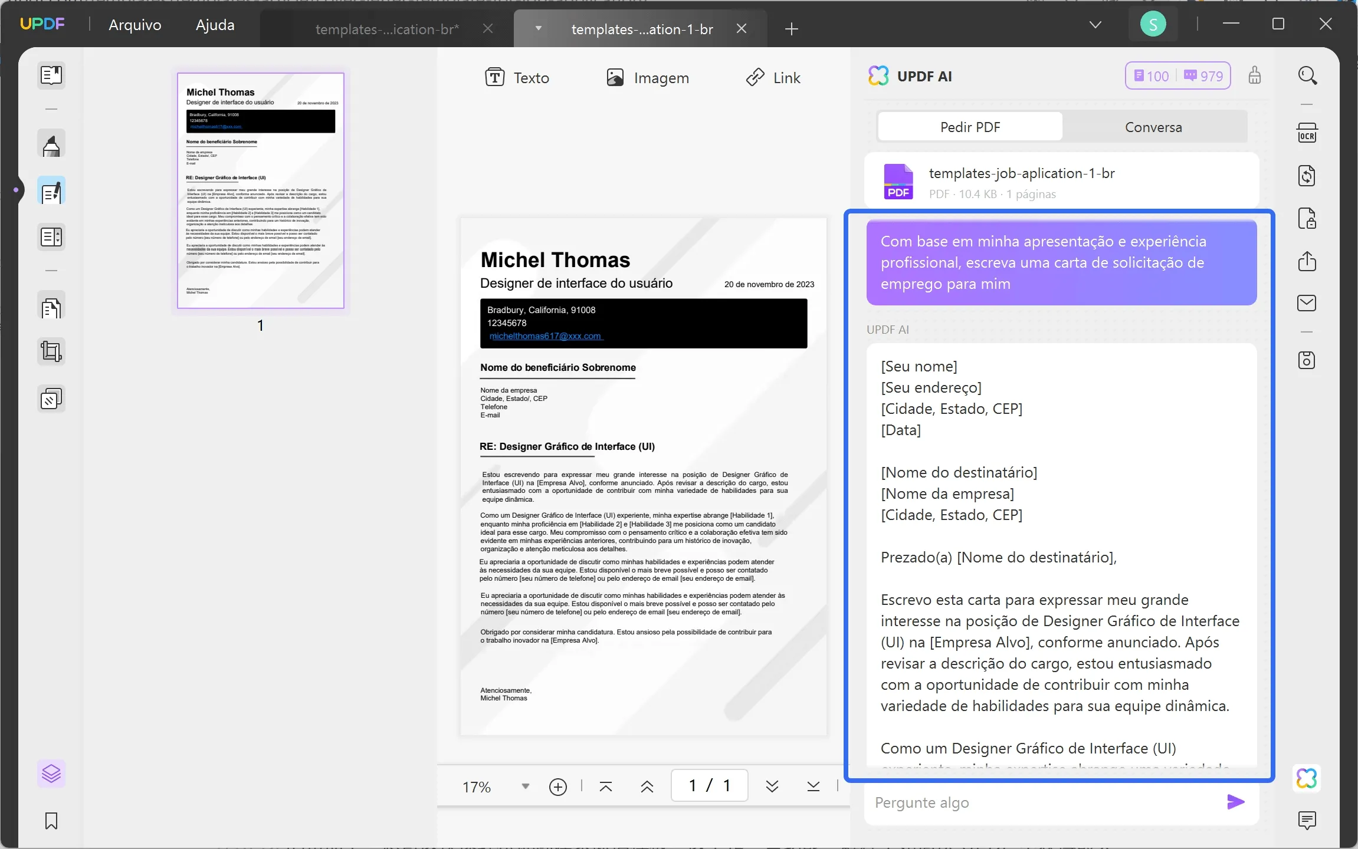Open the Organize Pages tool
Image resolution: width=1358 pixels, height=849 pixels.
(51, 307)
